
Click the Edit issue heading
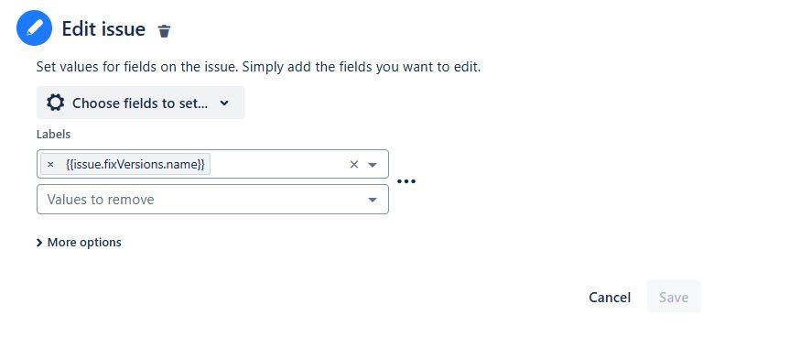(103, 29)
